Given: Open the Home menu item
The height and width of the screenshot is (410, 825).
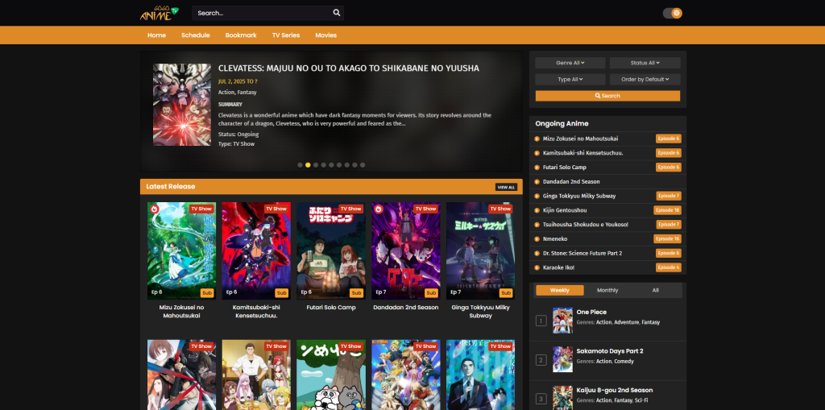Looking at the screenshot, I should click(157, 35).
